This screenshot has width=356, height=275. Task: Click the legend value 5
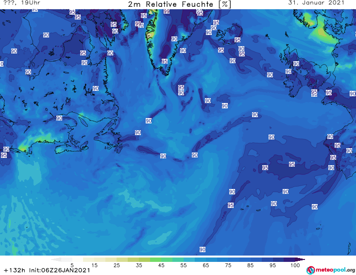click(x=72, y=265)
